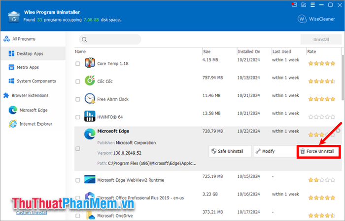345x221 pixels.
Task: Click the Wise Program Uninstaller app logo
Action: point(14,17)
